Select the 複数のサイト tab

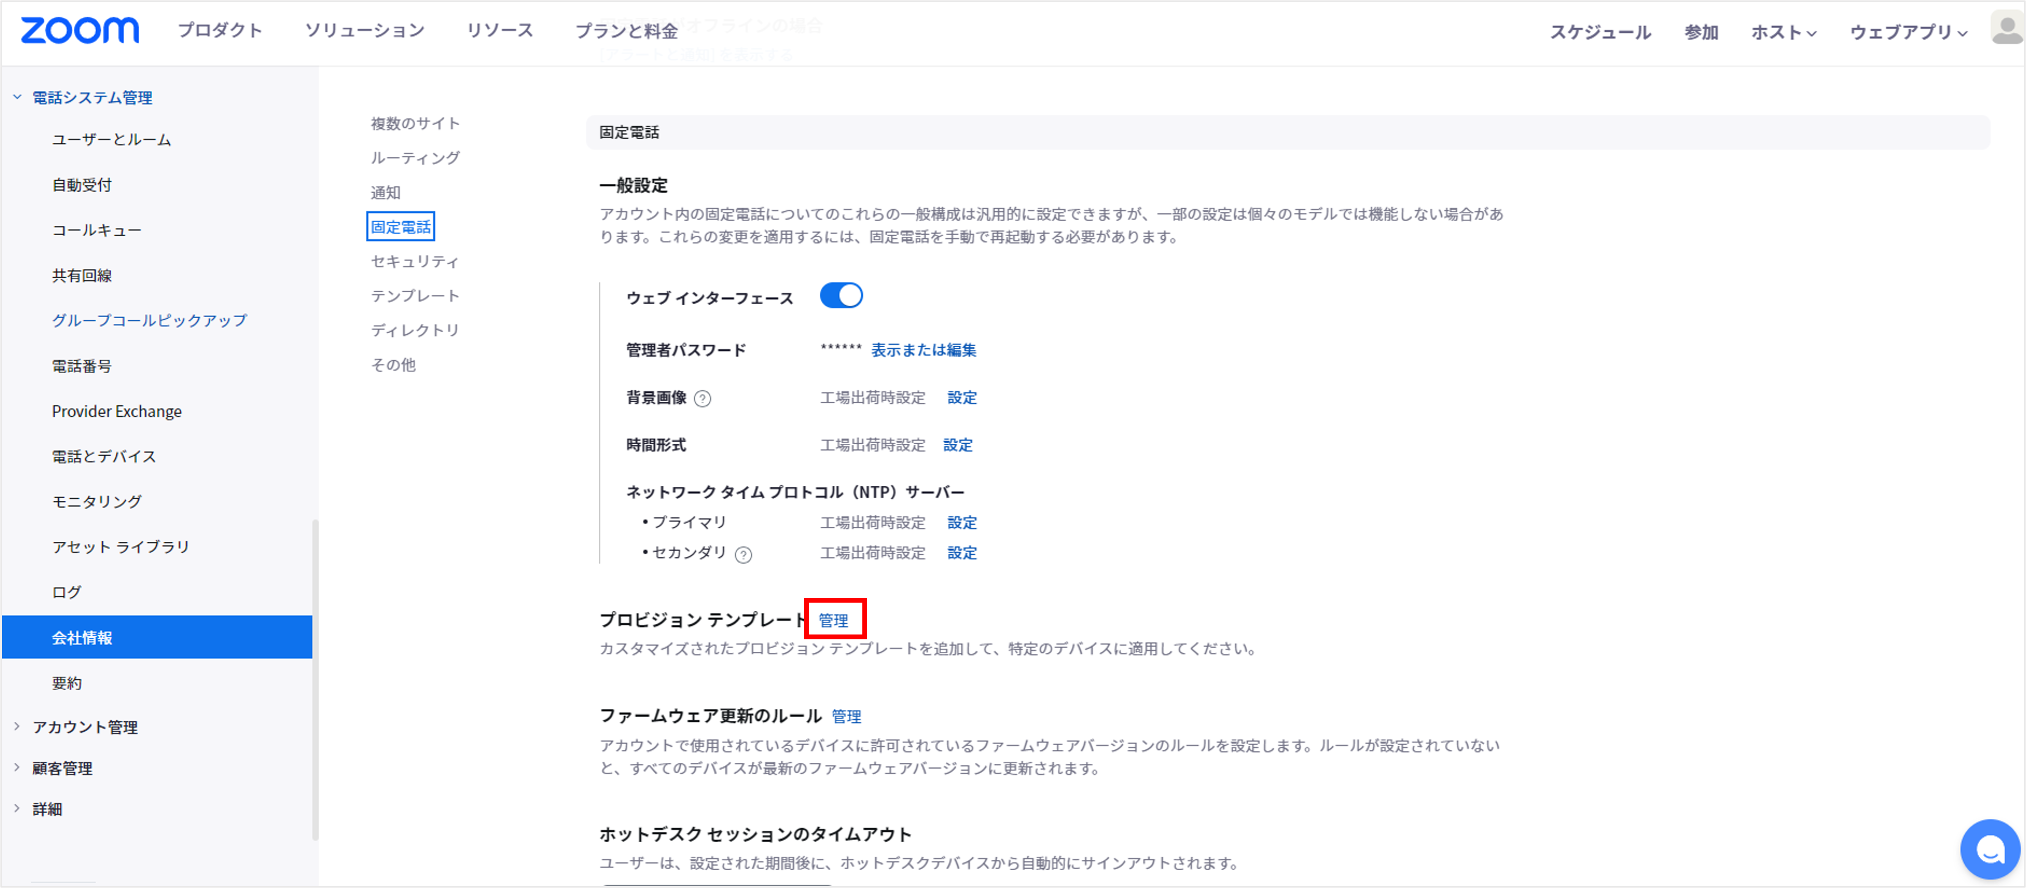coord(415,124)
